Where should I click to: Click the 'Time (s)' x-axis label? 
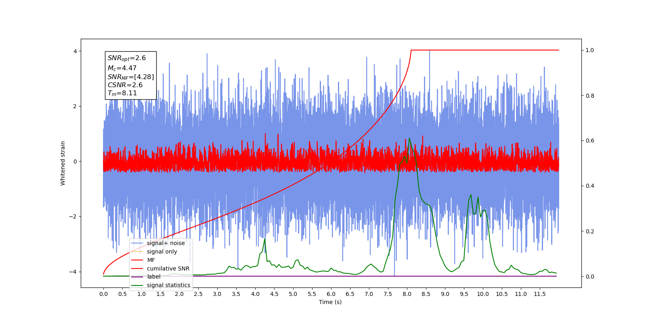tap(330, 302)
